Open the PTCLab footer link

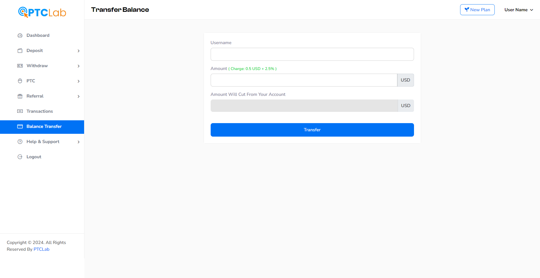[41, 249]
